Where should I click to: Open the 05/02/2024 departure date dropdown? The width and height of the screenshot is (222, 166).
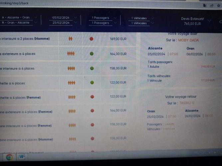[76, 18]
